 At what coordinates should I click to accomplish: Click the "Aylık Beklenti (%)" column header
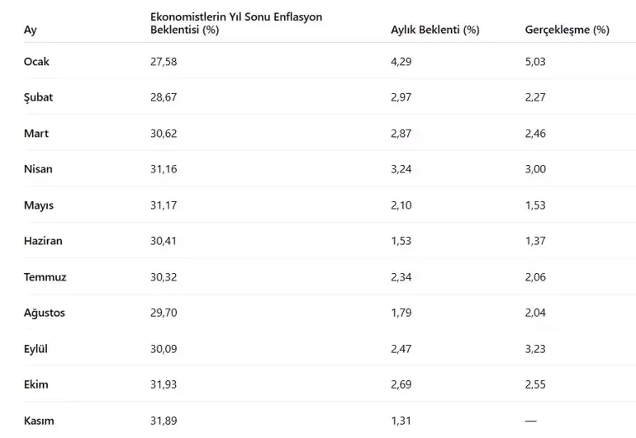tap(434, 30)
